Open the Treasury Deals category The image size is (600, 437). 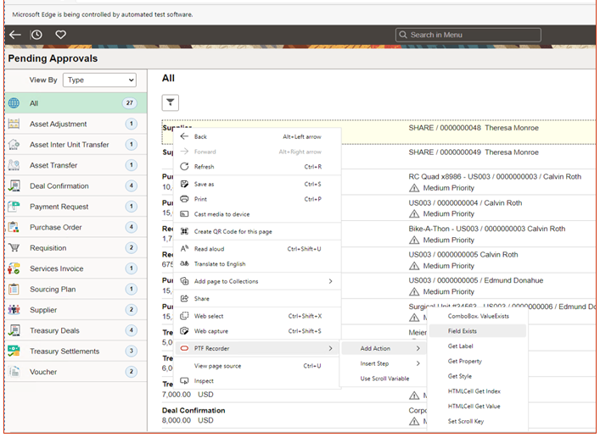coord(76,330)
